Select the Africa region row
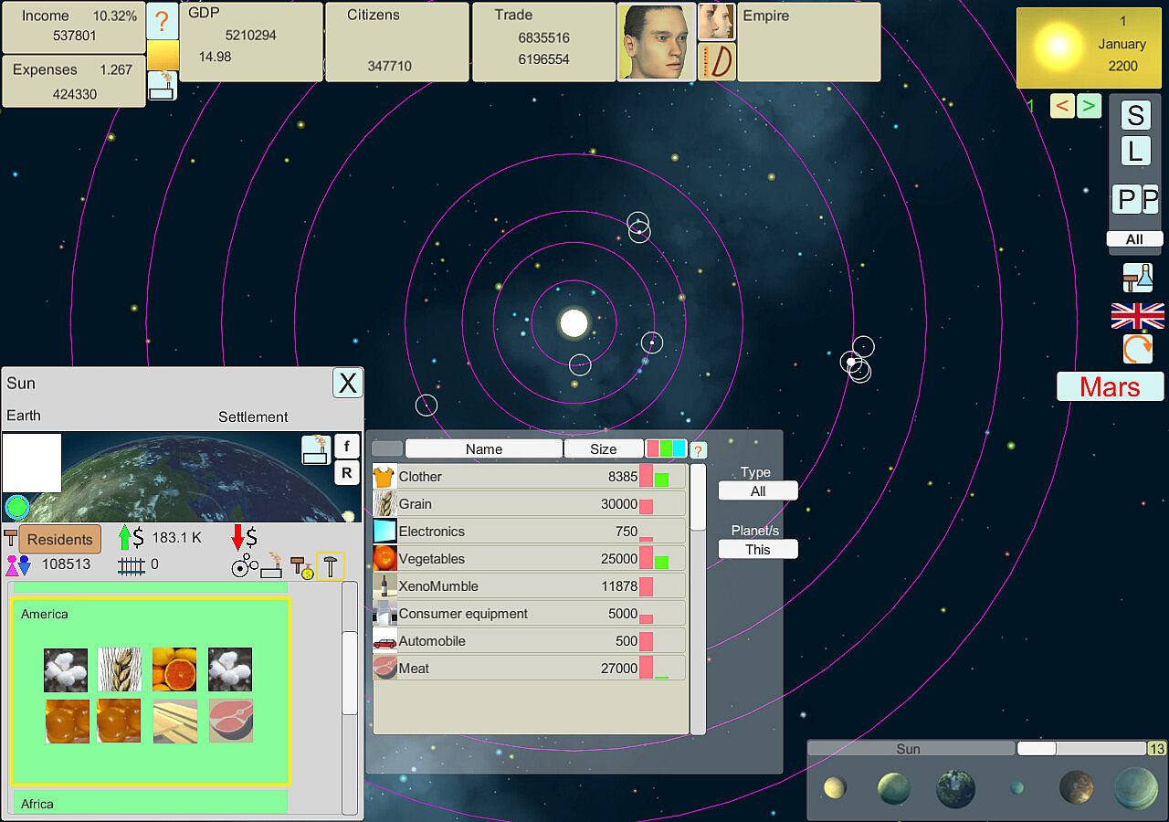Screen dimensions: 1169x822 (151, 804)
